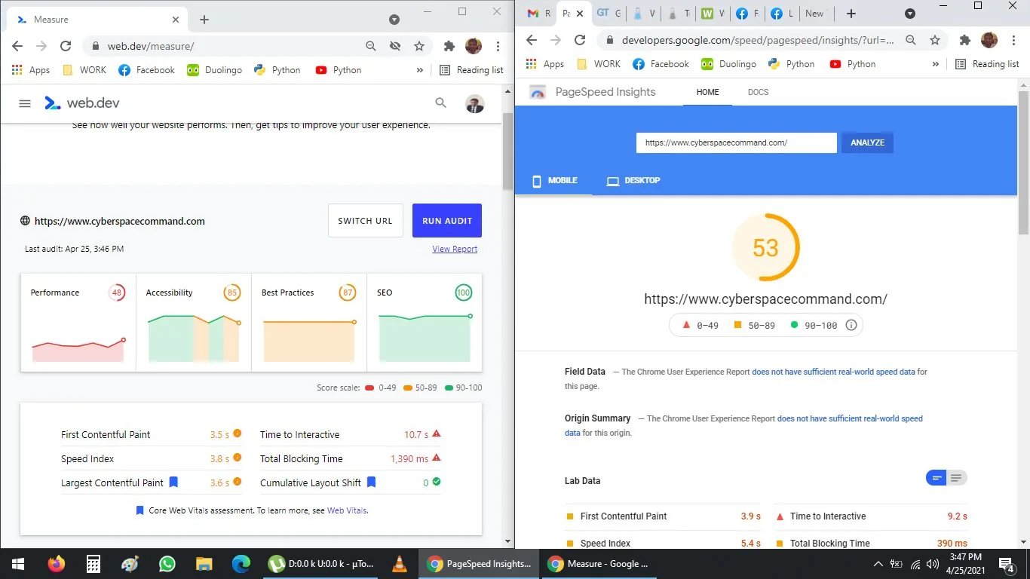Image resolution: width=1030 pixels, height=579 pixels.
Task: Expand hidden bookmarks in the PageSpeed window
Action: pyautogui.click(x=935, y=64)
